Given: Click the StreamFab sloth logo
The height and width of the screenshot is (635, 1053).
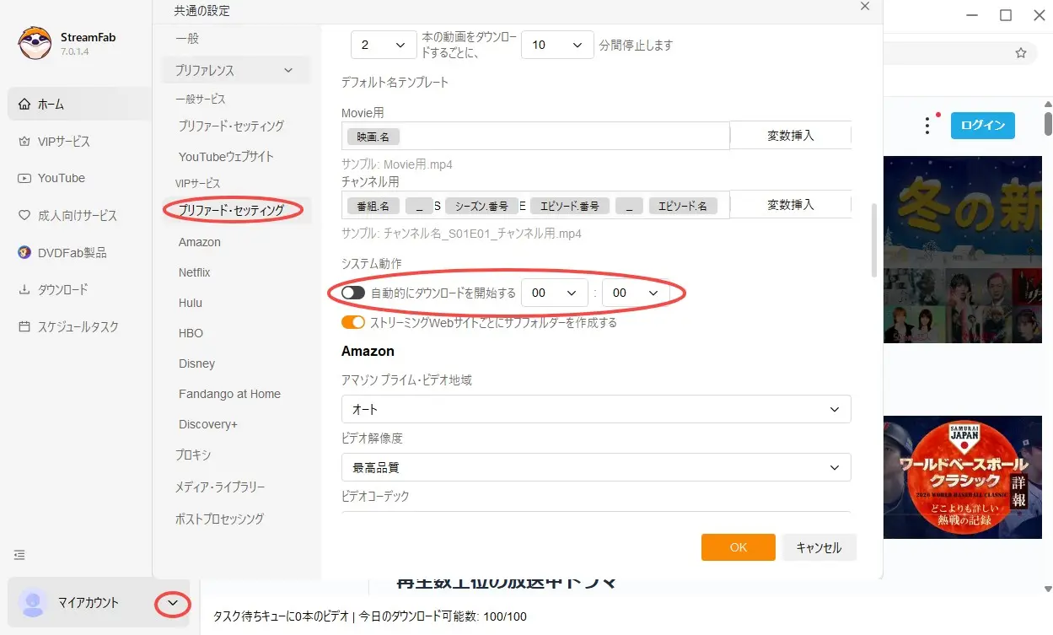Looking at the screenshot, I should [35, 43].
